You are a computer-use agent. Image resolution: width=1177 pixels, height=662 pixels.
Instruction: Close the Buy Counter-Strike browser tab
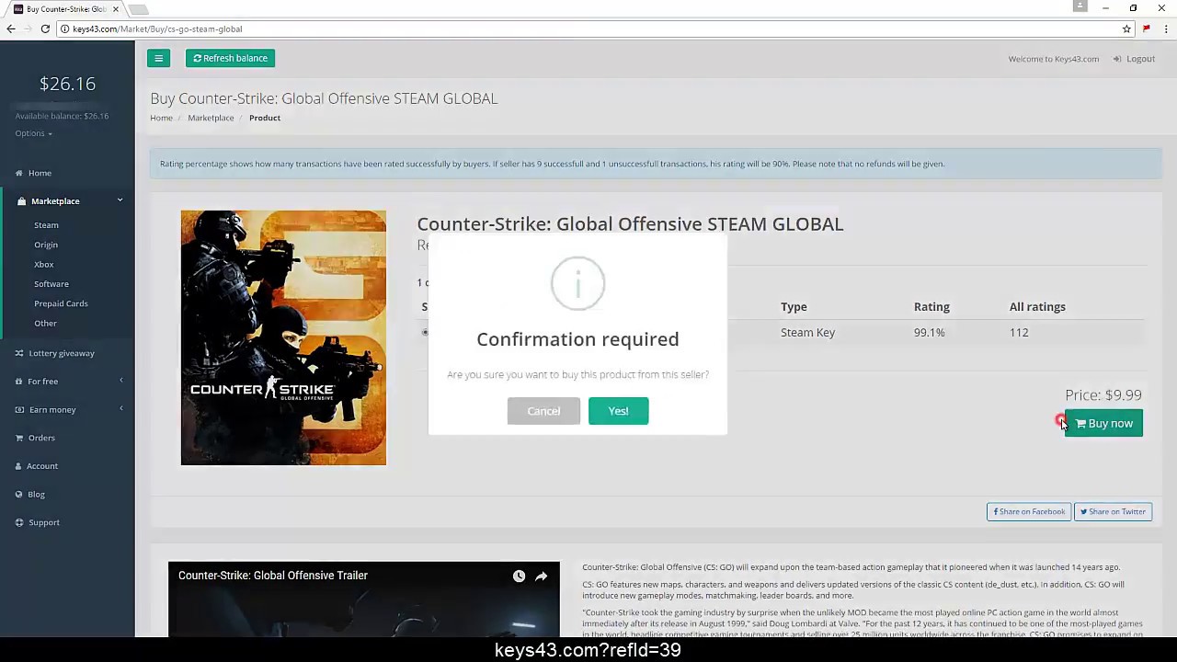(116, 9)
